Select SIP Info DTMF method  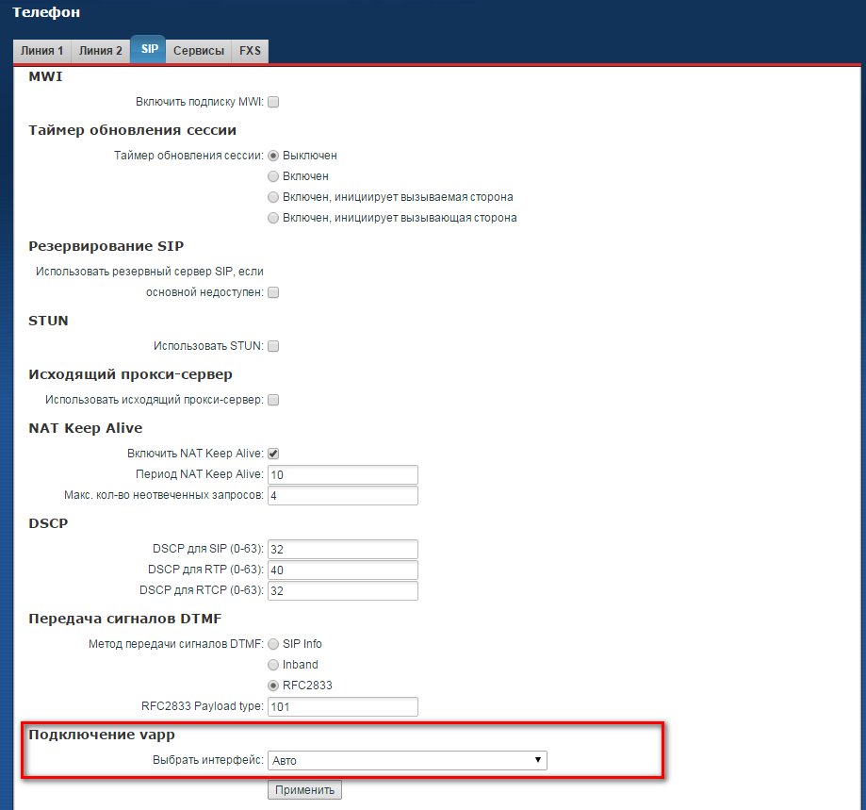pos(274,644)
